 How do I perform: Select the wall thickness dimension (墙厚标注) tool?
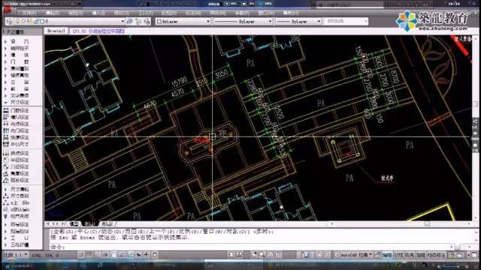click(17, 117)
